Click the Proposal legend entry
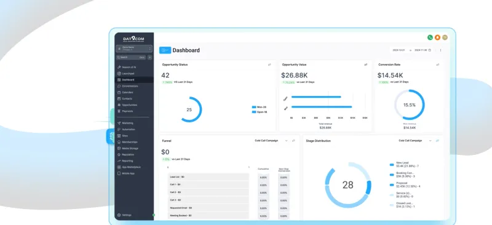This screenshot has width=492, height=225. [405, 184]
